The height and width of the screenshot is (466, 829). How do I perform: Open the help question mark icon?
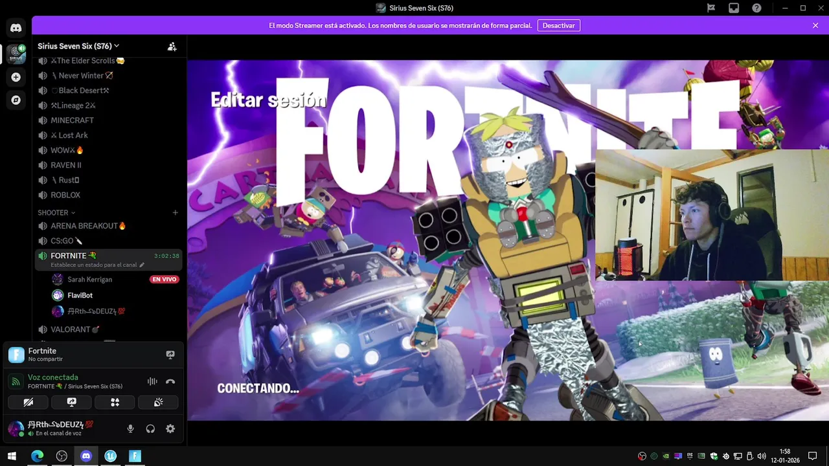[756, 8]
